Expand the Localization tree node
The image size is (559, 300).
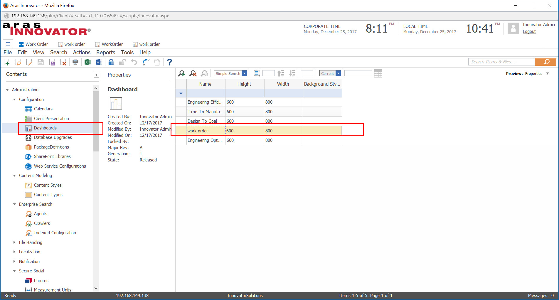click(x=14, y=252)
